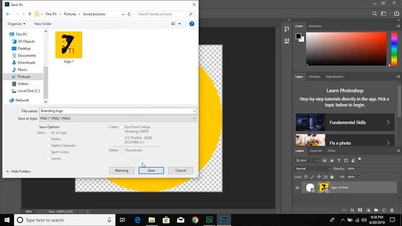Viewport: 402px width, 226px height.
Task: Click the New folder button
Action: point(43,24)
